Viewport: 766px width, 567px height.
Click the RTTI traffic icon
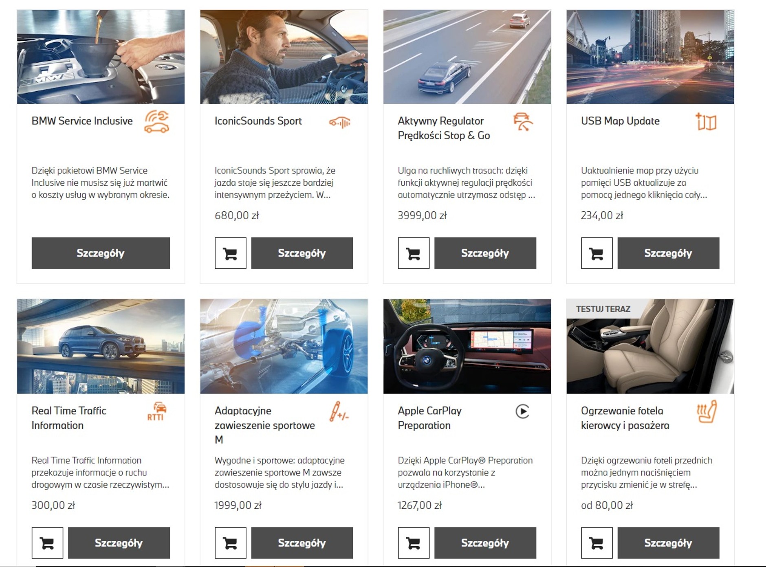pos(157,411)
